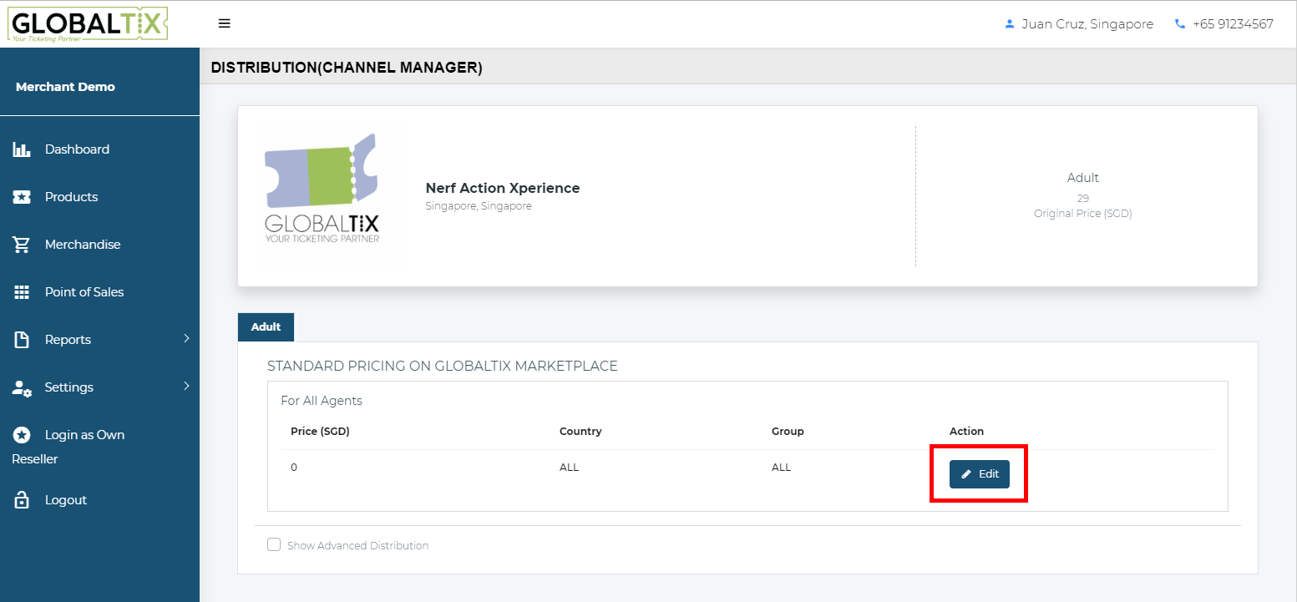Click the Action column header
The width and height of the screenshot is (1297, 602).
coord(966,432)
